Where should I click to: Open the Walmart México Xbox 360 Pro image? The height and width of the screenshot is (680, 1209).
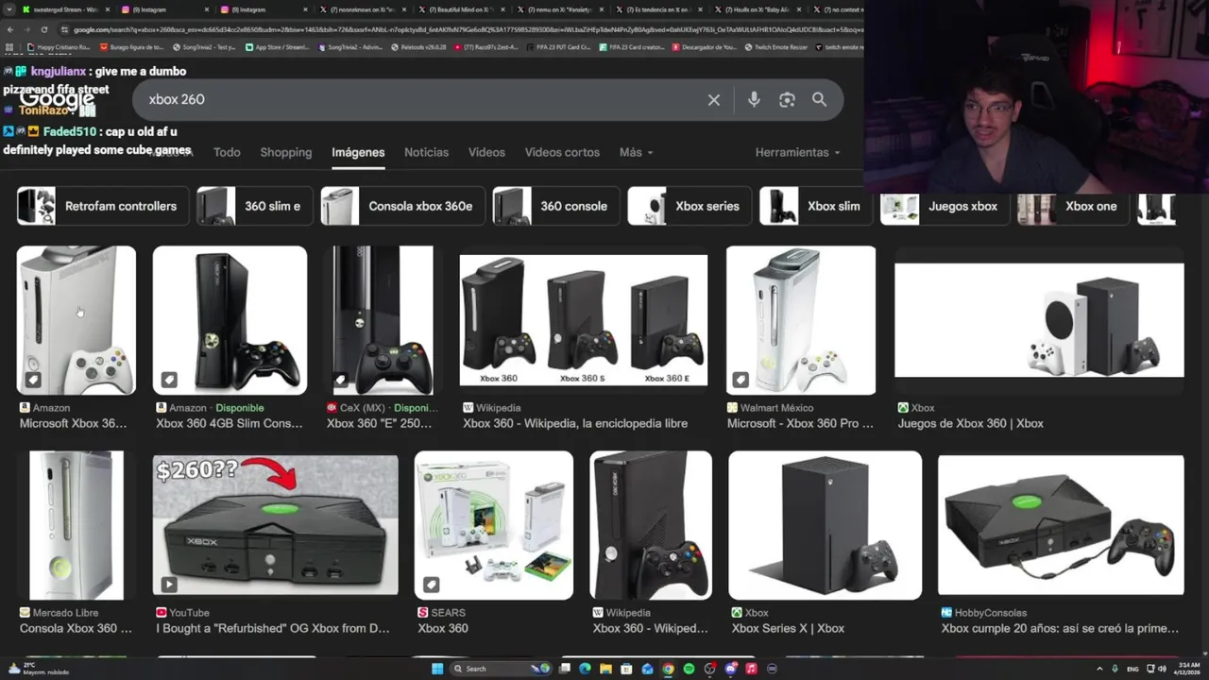[x=801, y=320]
